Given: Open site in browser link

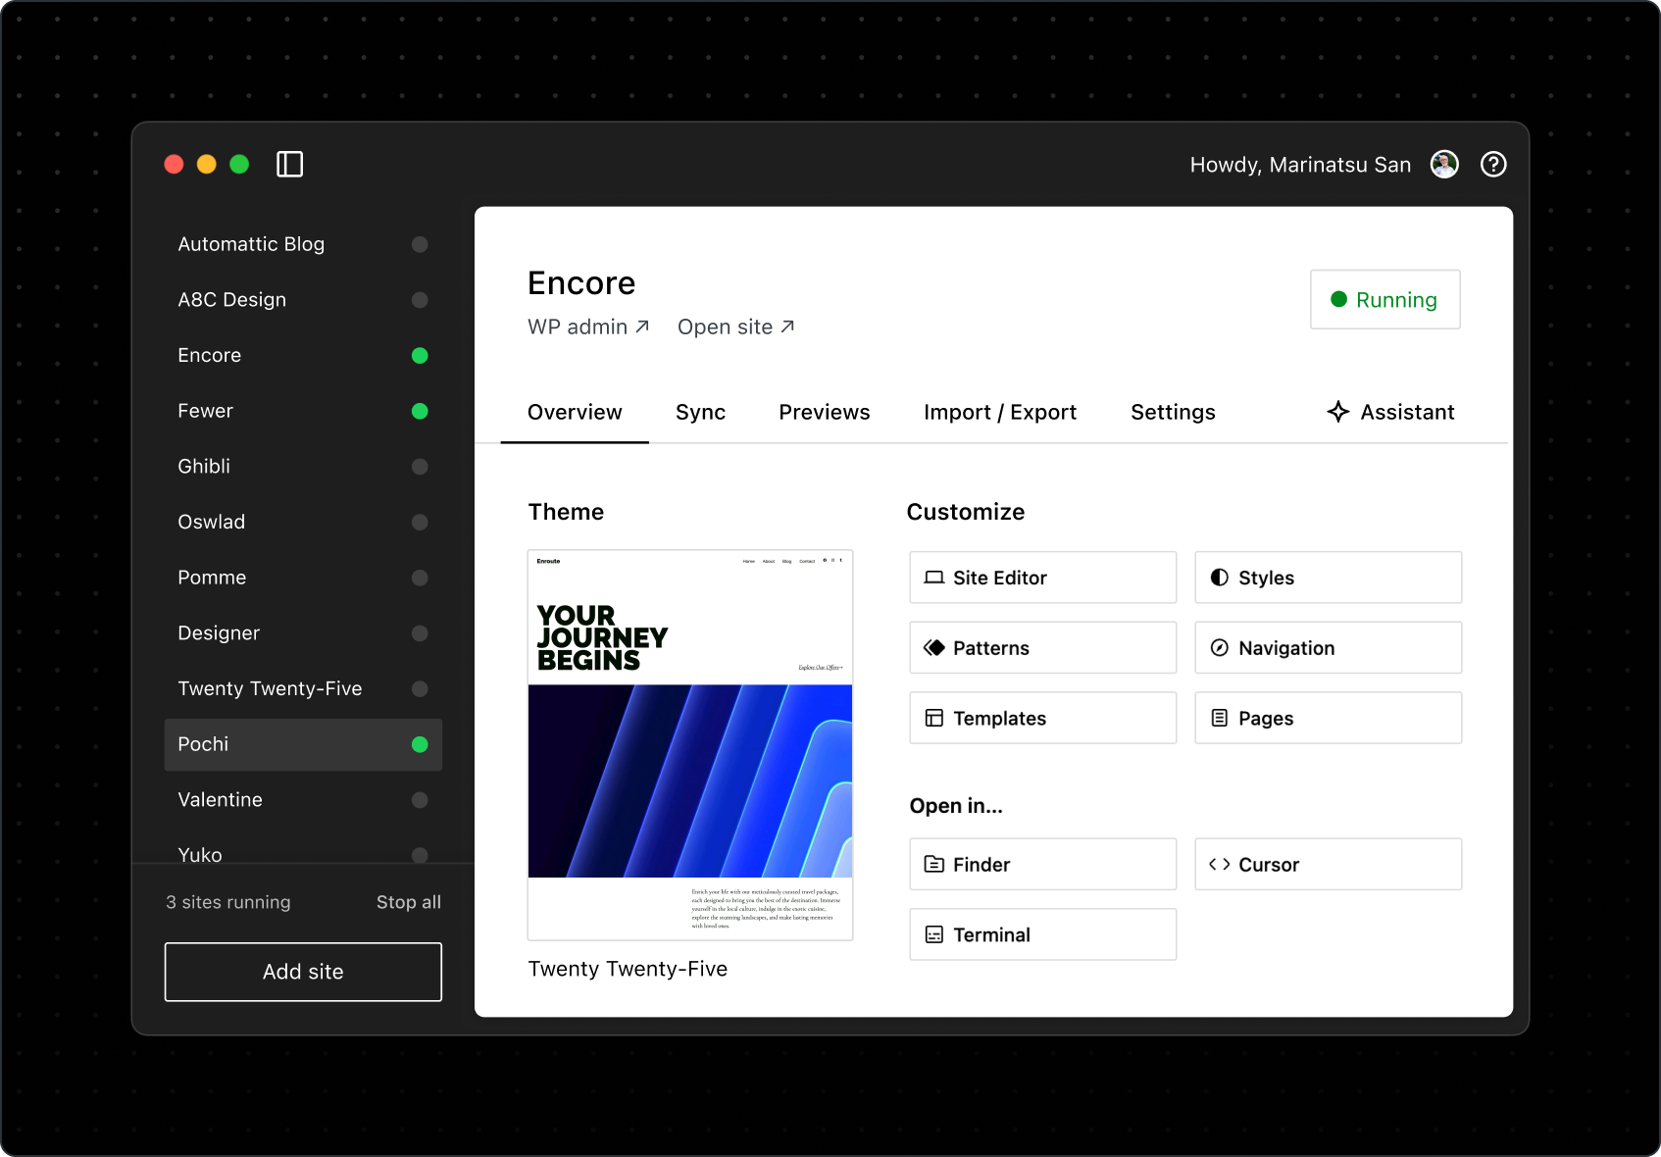Looking at the screenshot, I should pos(735,327).
